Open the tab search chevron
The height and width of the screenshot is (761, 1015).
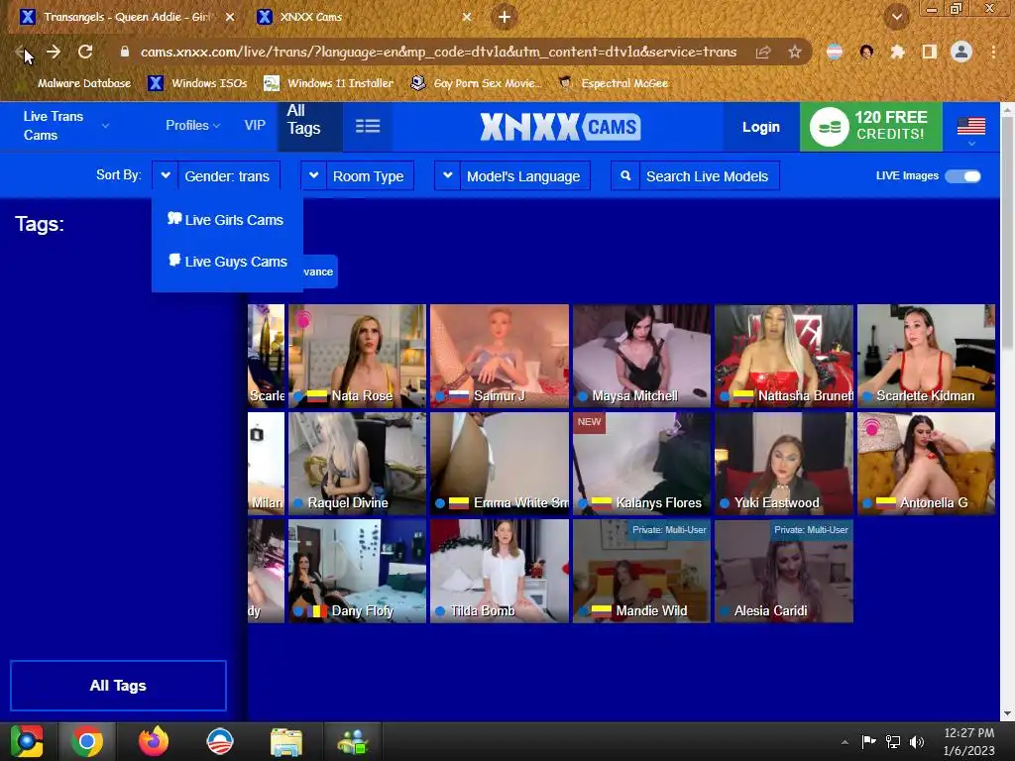[896, 17]
